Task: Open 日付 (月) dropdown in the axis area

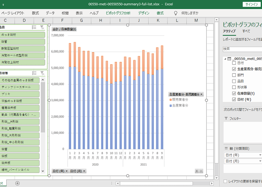Action: point(260,161)
